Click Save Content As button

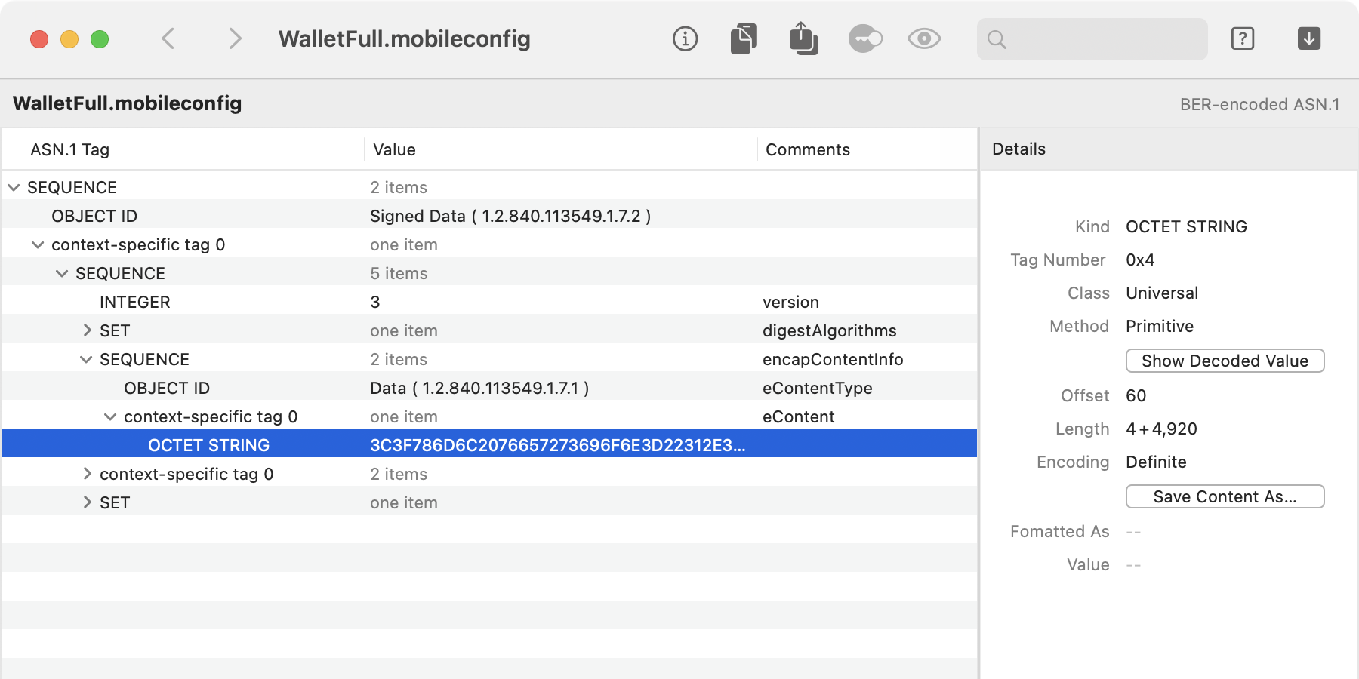tap(1225, 496)
